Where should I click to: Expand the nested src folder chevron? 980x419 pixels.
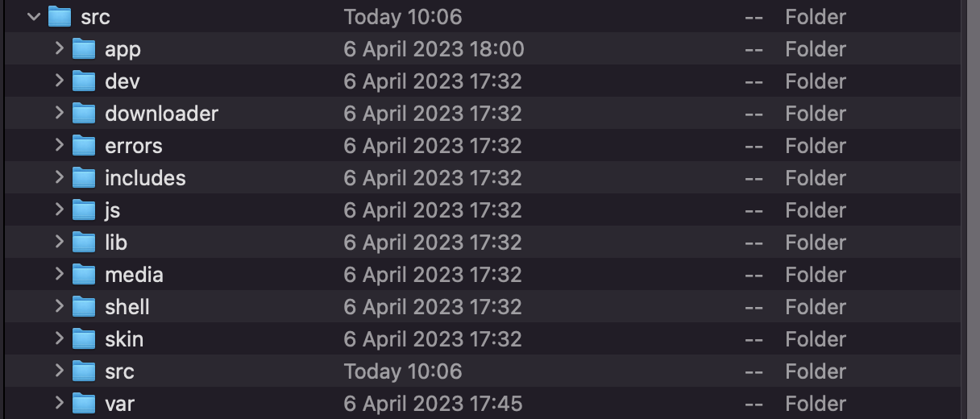(x=59, y=371)
